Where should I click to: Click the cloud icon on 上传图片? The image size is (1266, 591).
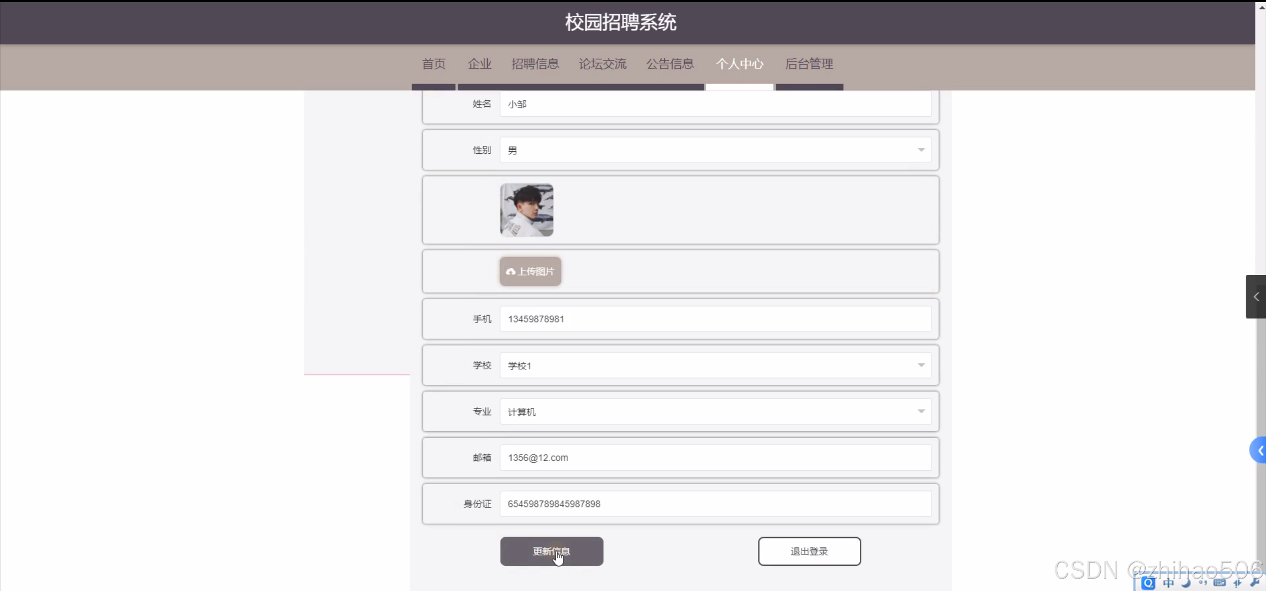click(x=511, y=272)
